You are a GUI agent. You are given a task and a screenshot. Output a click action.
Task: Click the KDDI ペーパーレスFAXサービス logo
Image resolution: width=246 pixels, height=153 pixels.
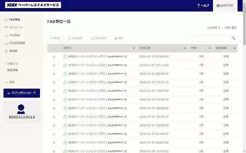pyautogui.click(x=33, y=5)
